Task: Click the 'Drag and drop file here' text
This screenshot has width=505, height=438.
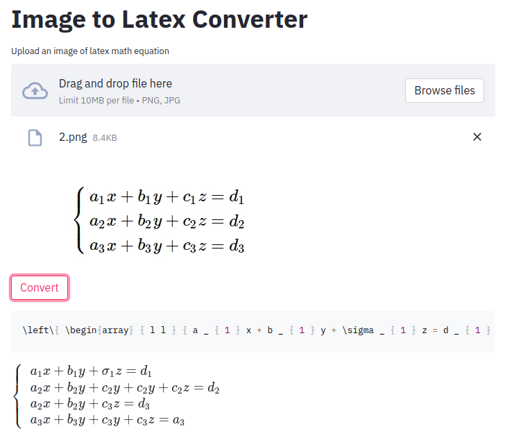Action: pos(115,83)
